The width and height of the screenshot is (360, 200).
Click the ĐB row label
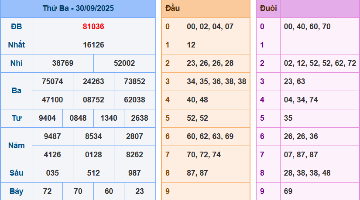pyautogui.click(x=16, y=27)
